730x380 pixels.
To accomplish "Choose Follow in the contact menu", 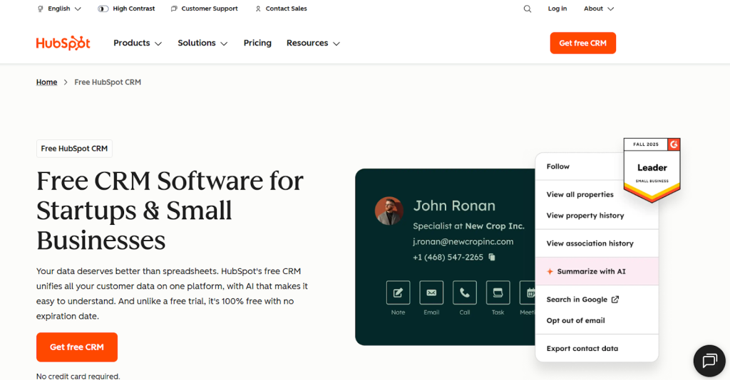I will tap(557, 167).
